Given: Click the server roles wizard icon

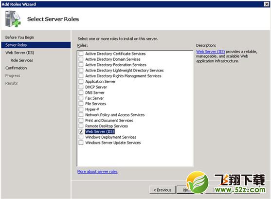Looking at the screenshot, I should click(x=13, y=19).
